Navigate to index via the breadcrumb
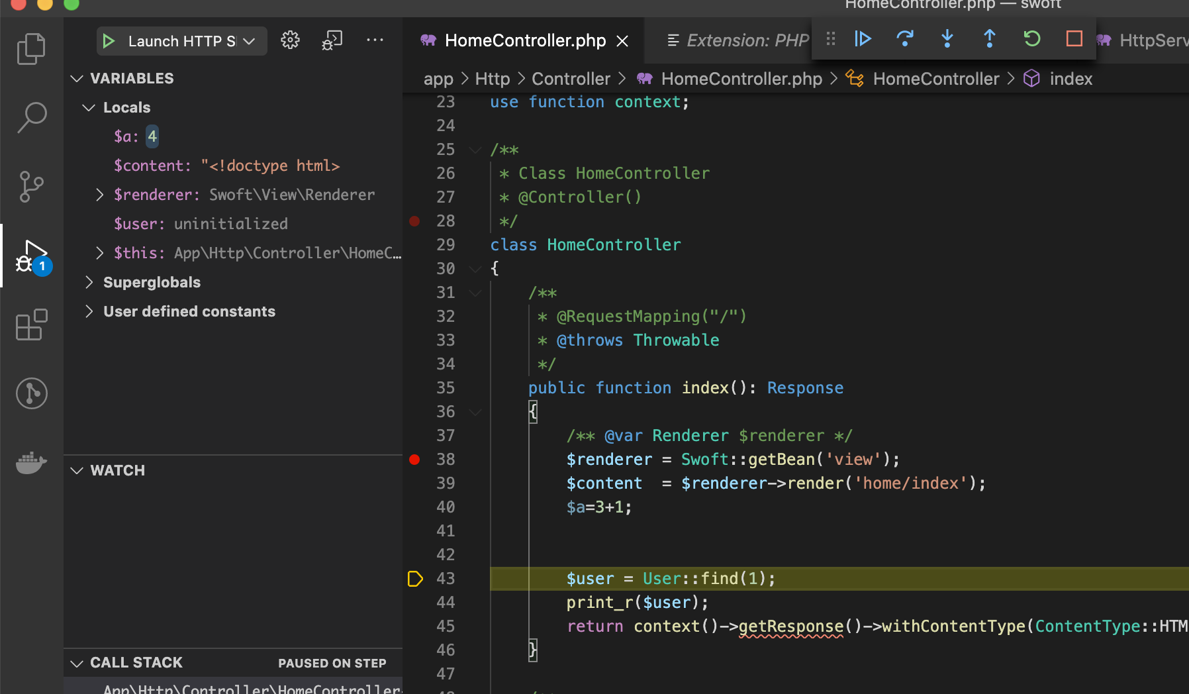Viewport: 1189px width, 694px height. 1070,78
